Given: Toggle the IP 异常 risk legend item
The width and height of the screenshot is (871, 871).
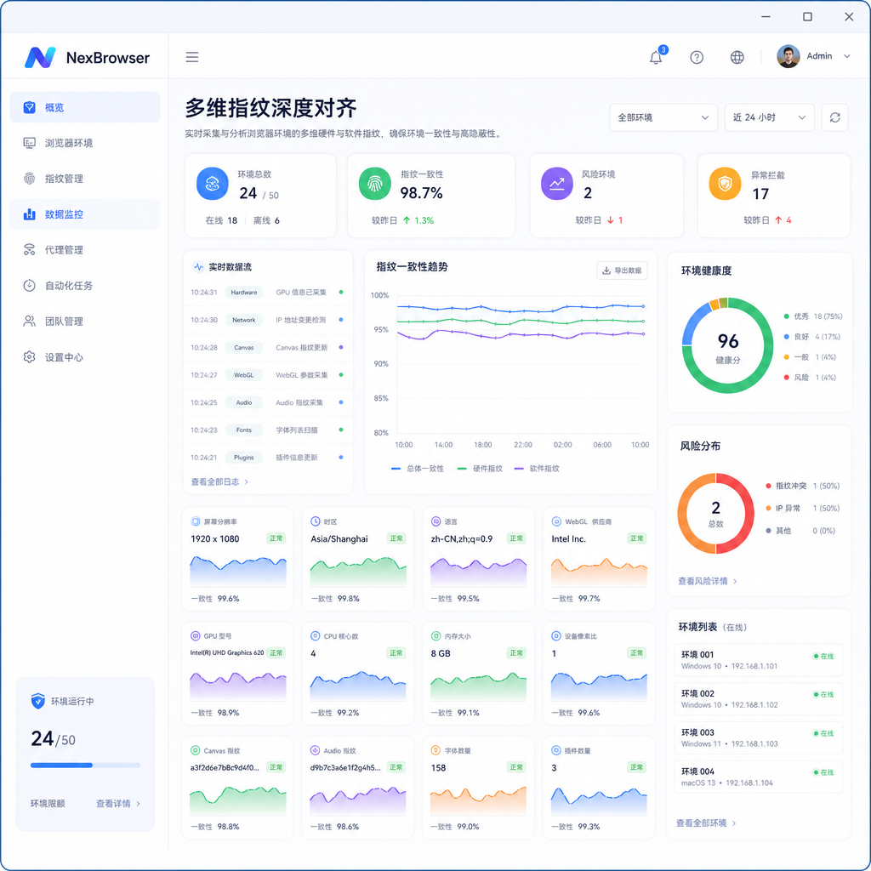Looking at the screenshot, I should coord(803,509).
